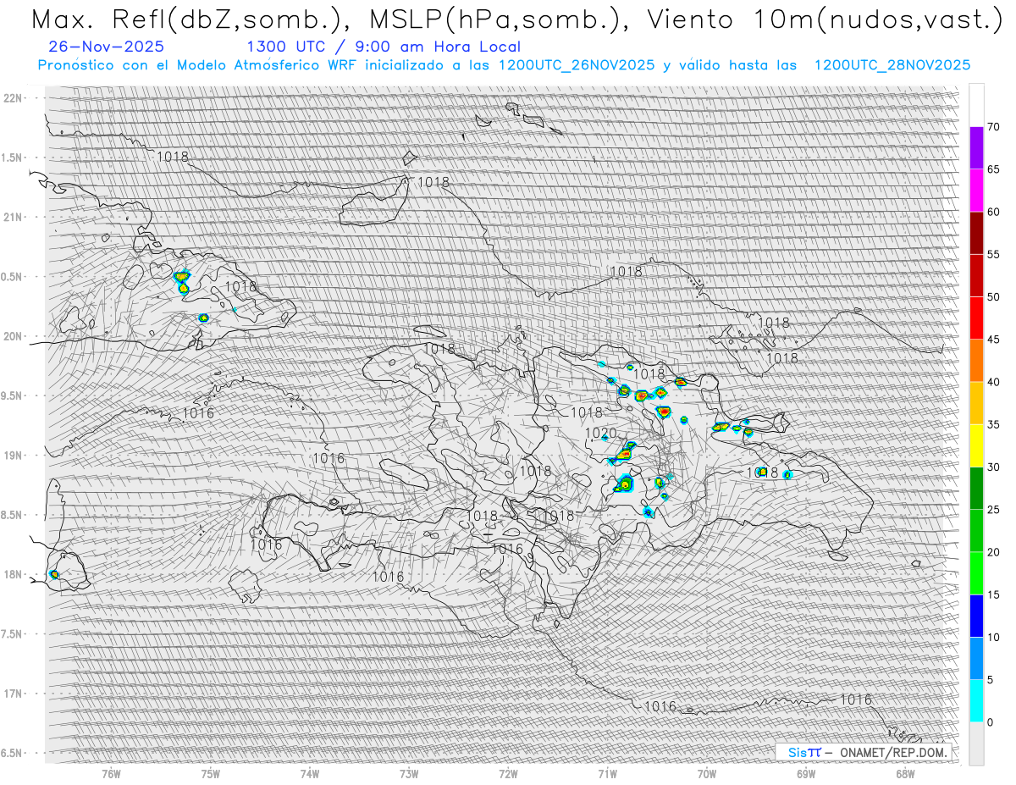Click the colorbar tick label '70'
This screenshot has width=1016, height=785.
click(x=994, y=127)
